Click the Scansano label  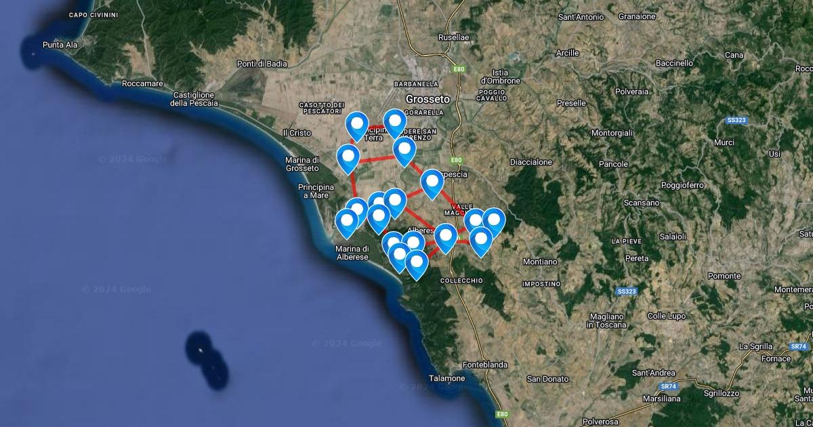click(x=642, y=203)
